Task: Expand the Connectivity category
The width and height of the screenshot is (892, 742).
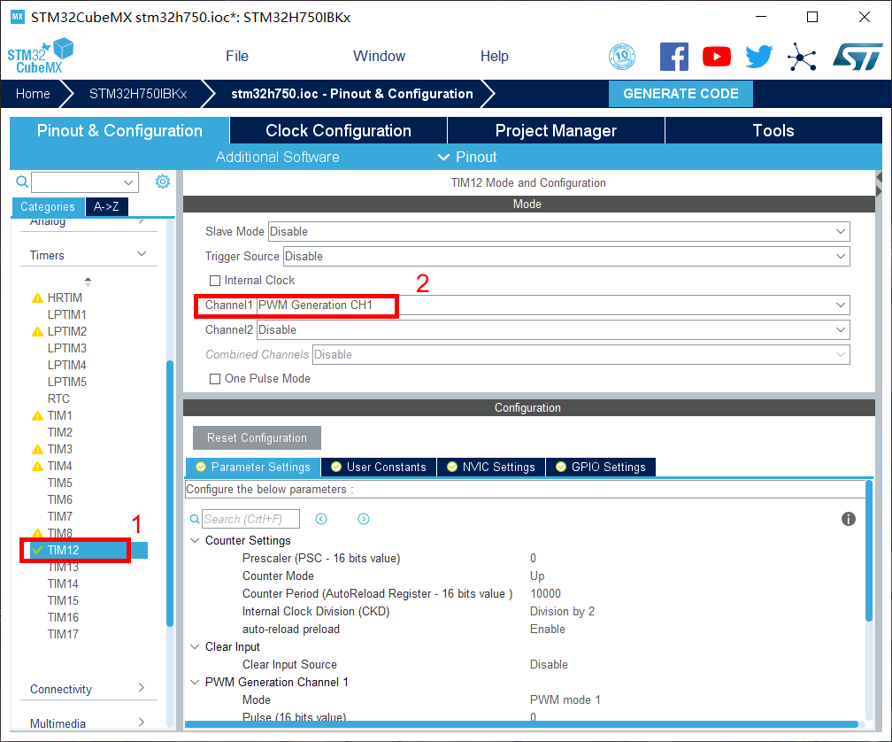Action: click(88, 689)
